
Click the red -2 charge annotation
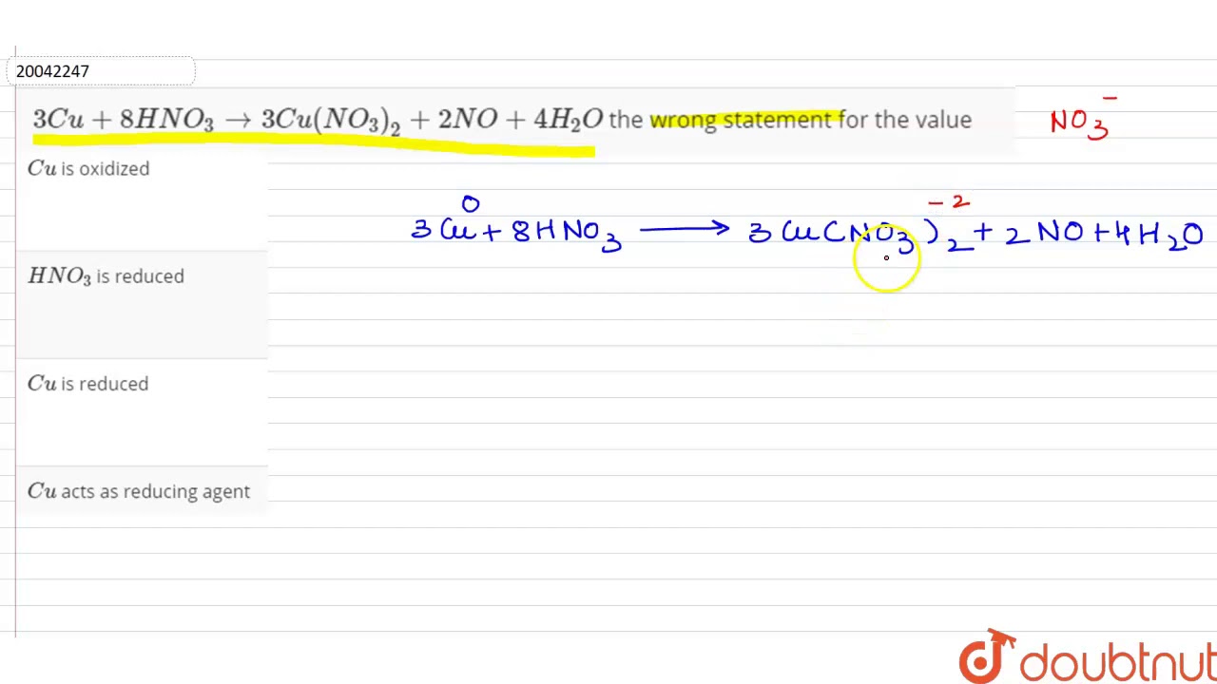[949, 202]
